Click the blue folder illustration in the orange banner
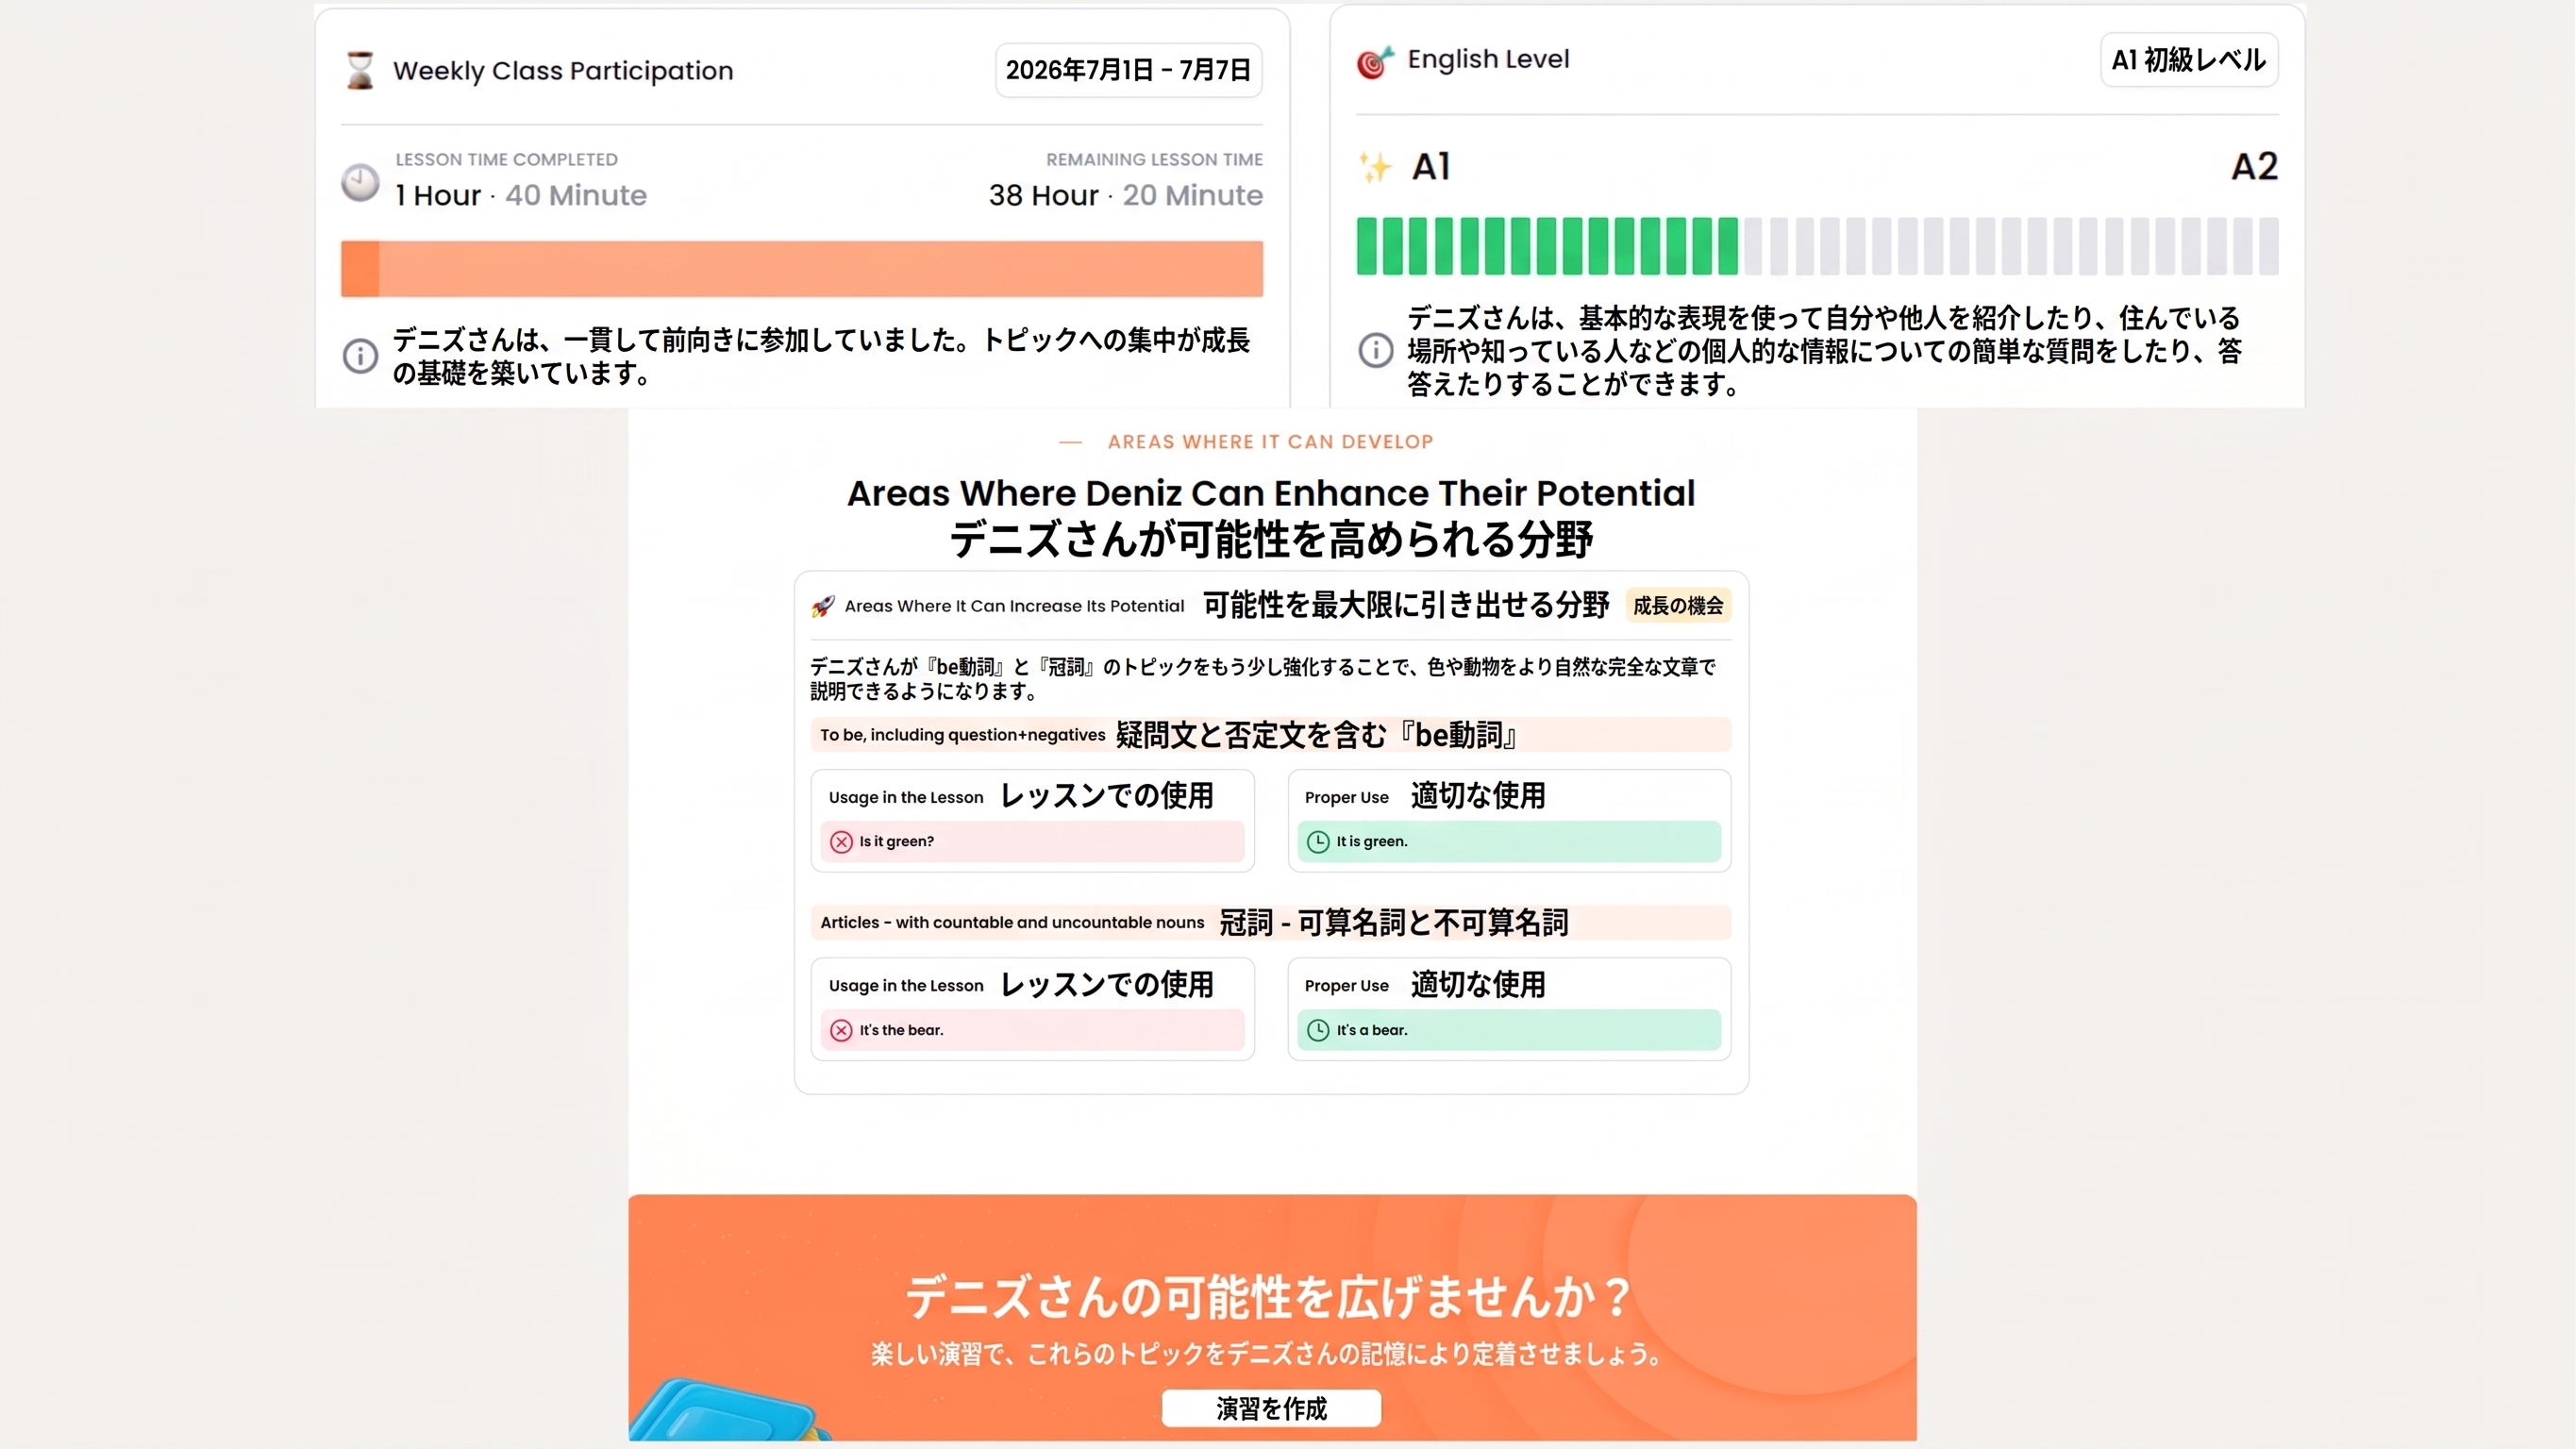Image resolution: width=2576 pixels, height=1449 pixels. (x=728, y=1410)
